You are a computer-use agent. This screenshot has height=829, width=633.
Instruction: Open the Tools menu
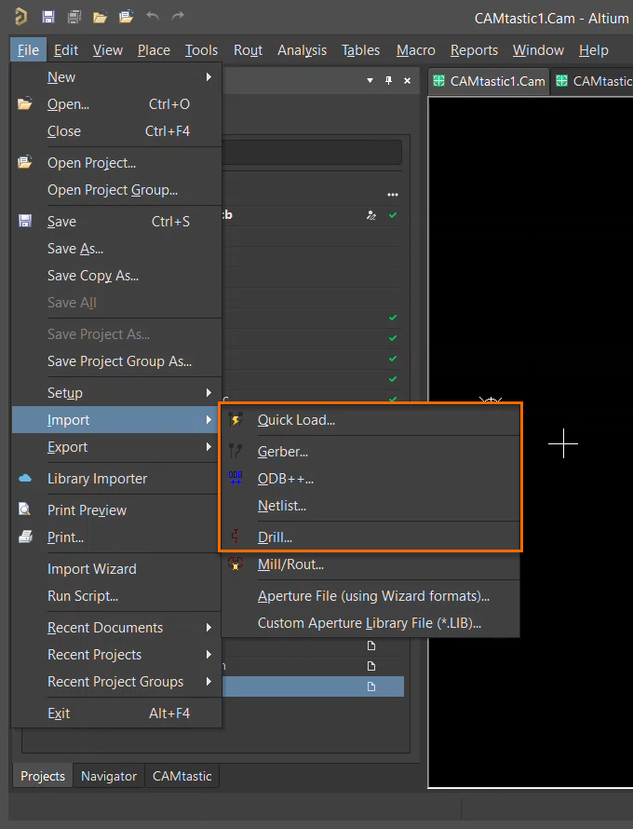(x=201, y=50)
